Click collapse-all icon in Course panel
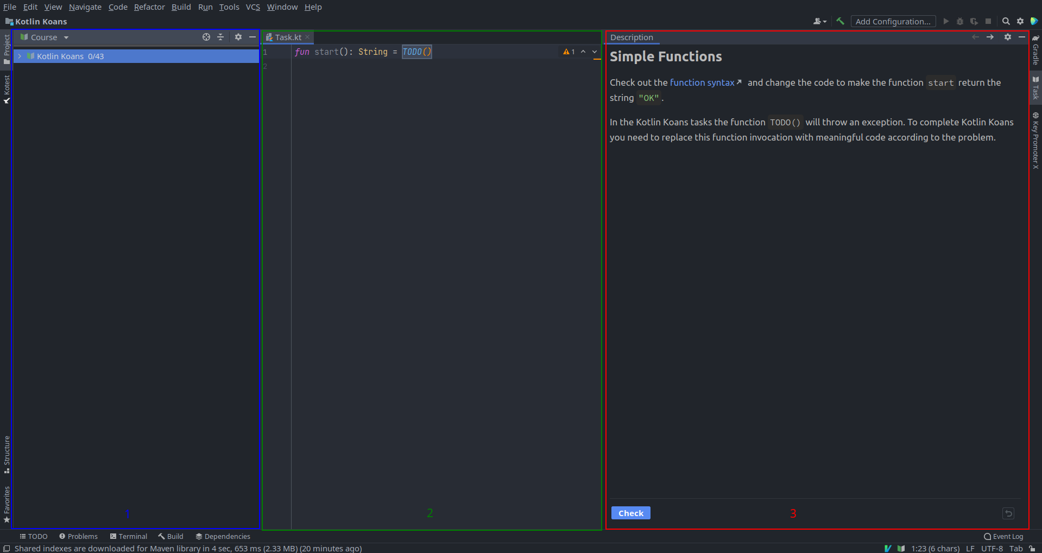1042x553 pixels. point(220,37)
